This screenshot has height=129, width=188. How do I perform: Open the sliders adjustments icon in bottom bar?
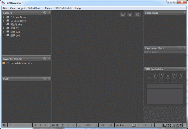(177, 125)
